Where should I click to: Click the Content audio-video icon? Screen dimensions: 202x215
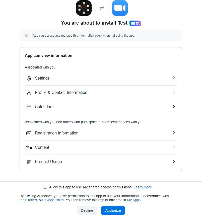[x=29, y=148]
